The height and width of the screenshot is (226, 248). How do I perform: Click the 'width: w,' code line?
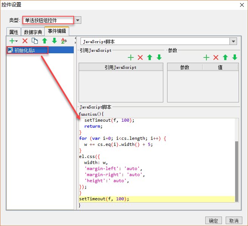(x=96, y=163)
